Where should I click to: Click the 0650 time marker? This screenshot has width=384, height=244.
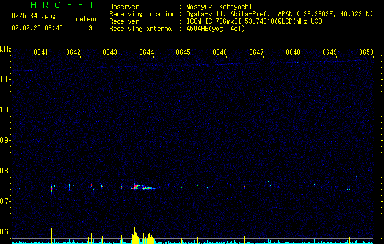366,52
